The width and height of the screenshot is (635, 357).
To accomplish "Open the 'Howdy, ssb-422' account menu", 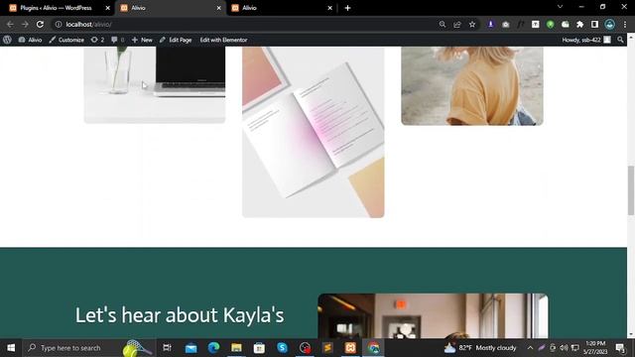I will [586, 40].
